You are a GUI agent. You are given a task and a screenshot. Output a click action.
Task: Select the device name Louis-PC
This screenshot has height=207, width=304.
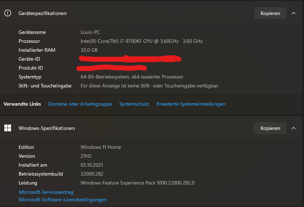[x=90, y=32]
